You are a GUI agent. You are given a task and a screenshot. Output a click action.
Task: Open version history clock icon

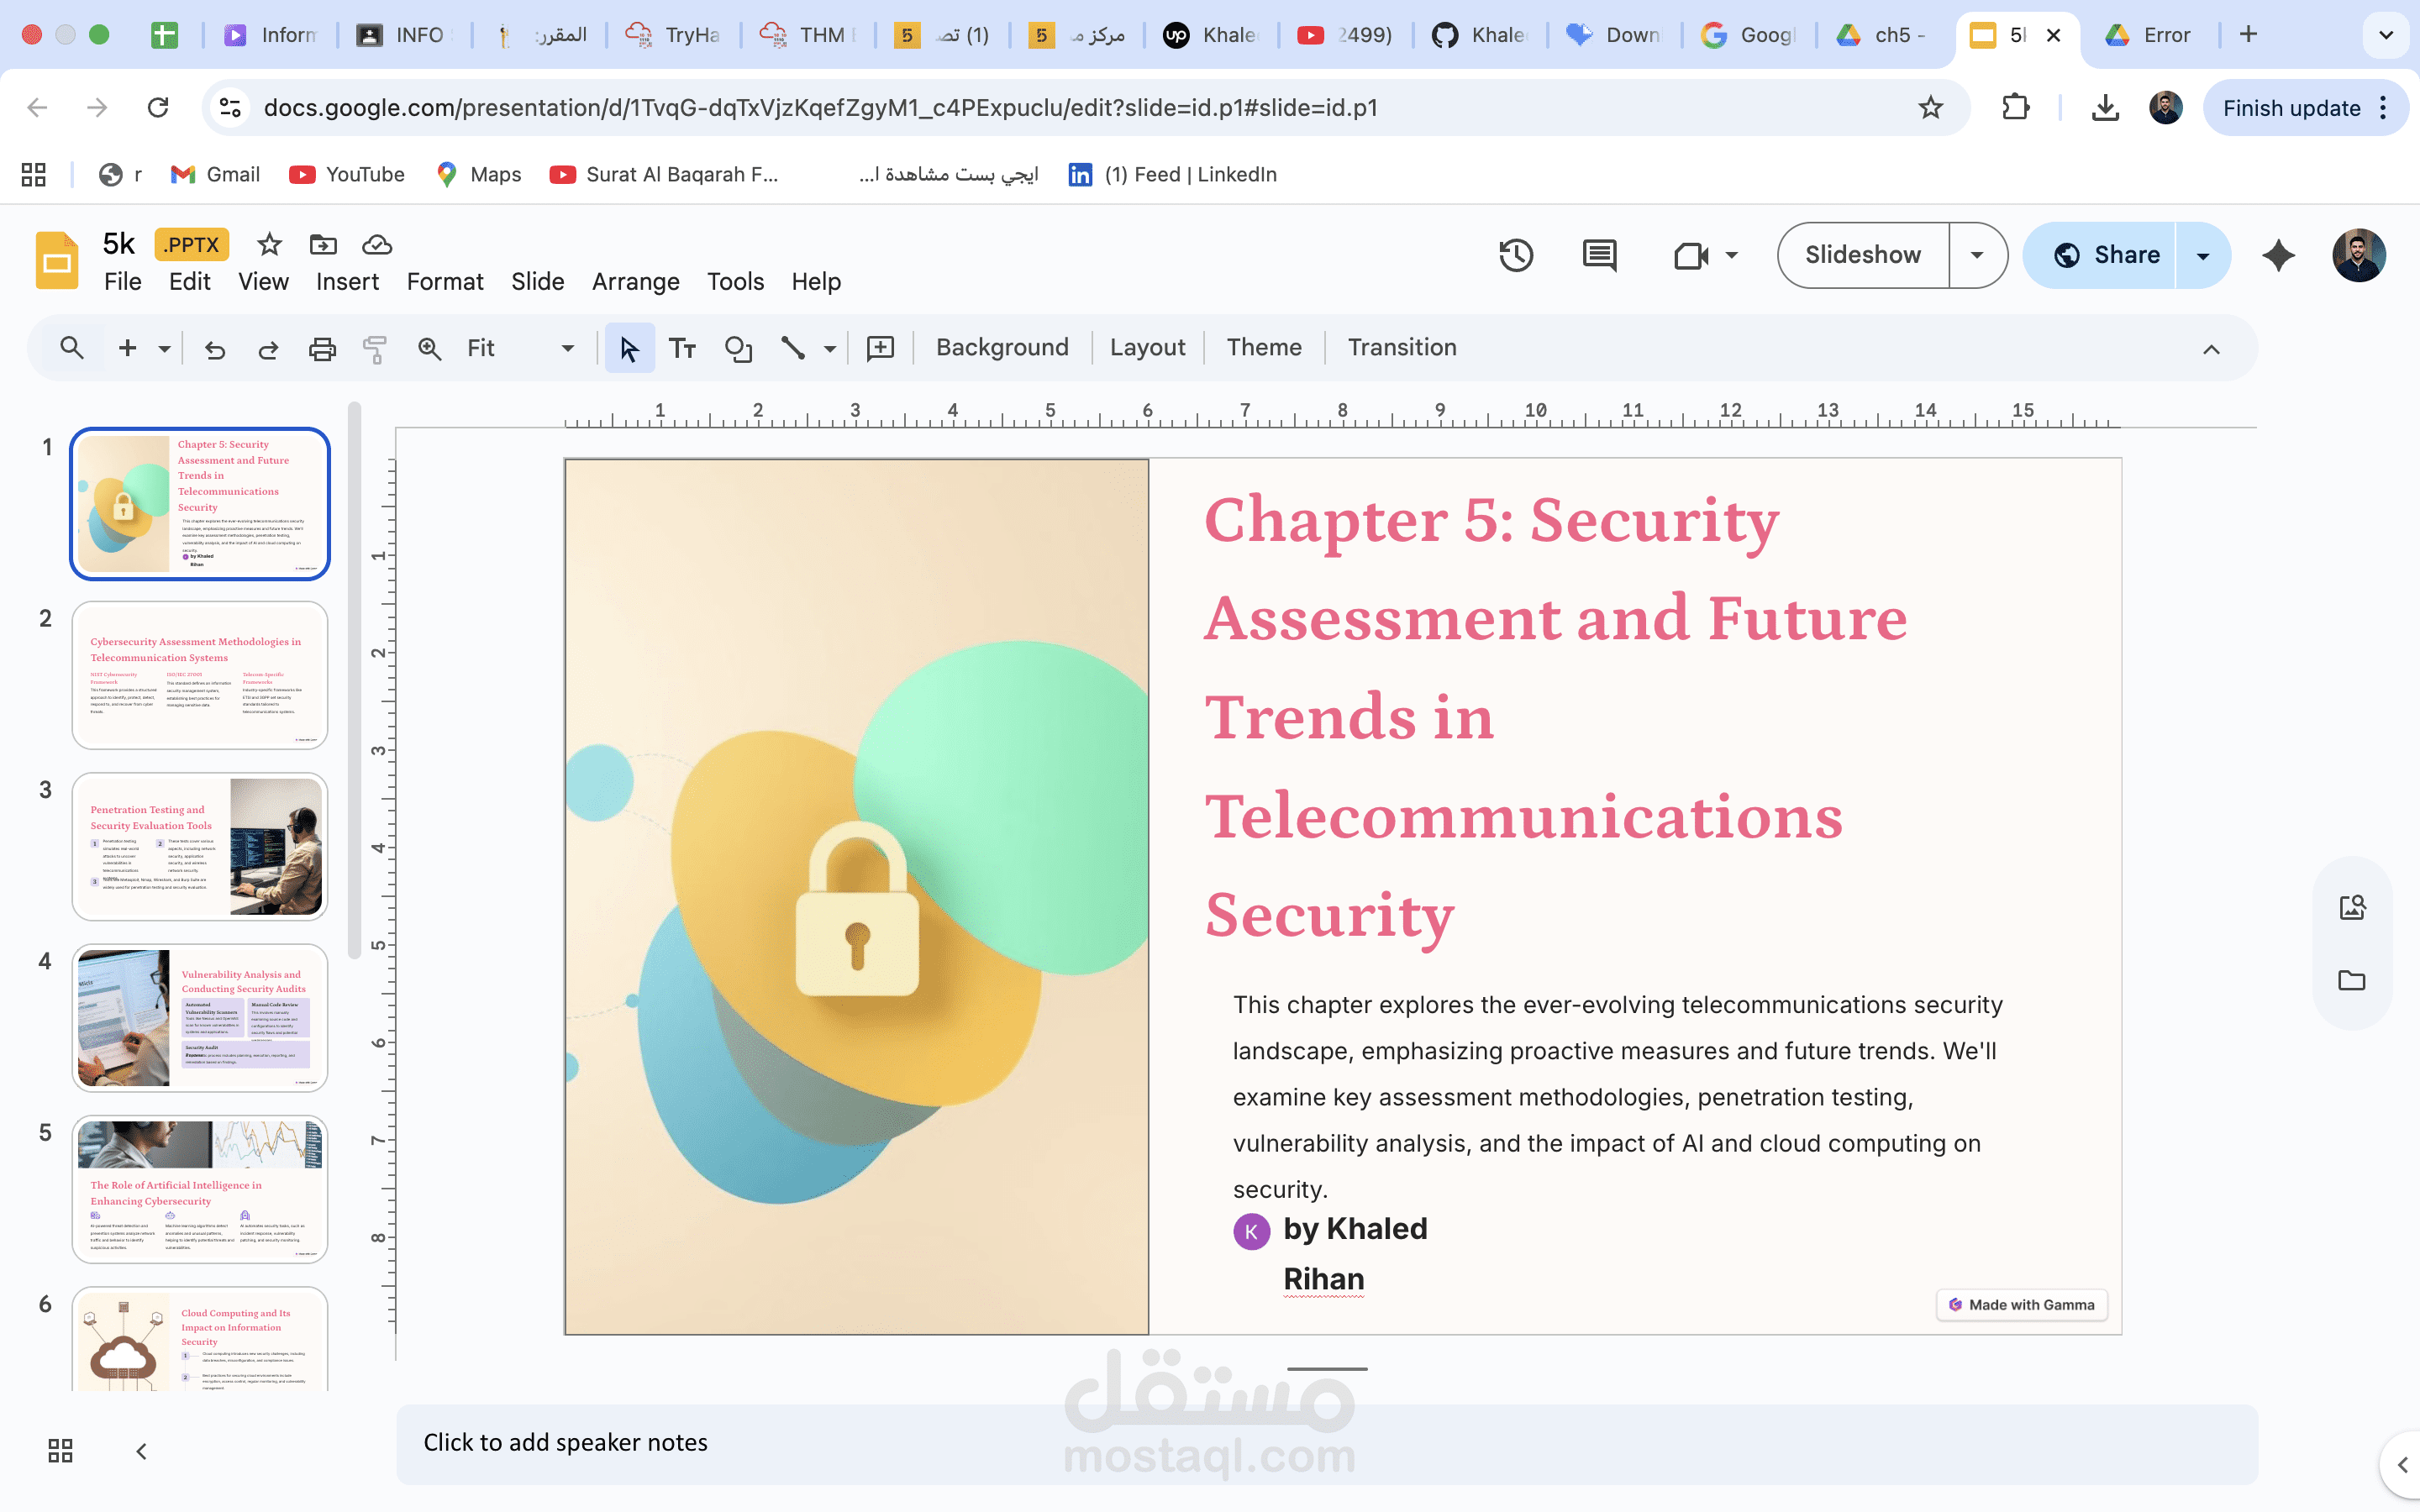coord(1516,255)
